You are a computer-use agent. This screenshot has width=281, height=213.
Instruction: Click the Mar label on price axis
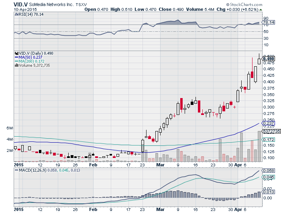(161, 165)
